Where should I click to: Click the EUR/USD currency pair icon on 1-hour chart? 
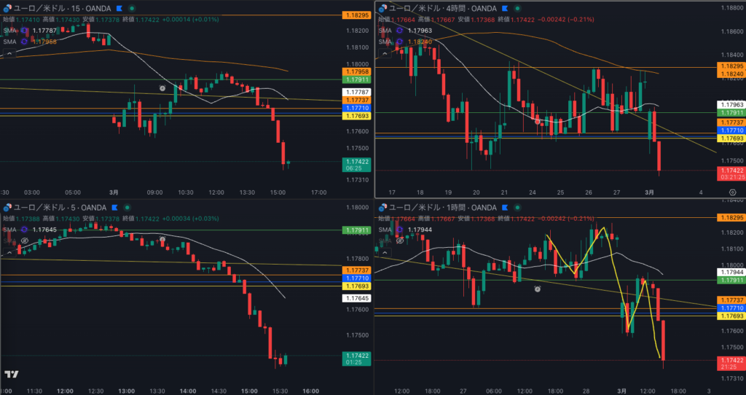pyautogui.click(x=382, y=208)
